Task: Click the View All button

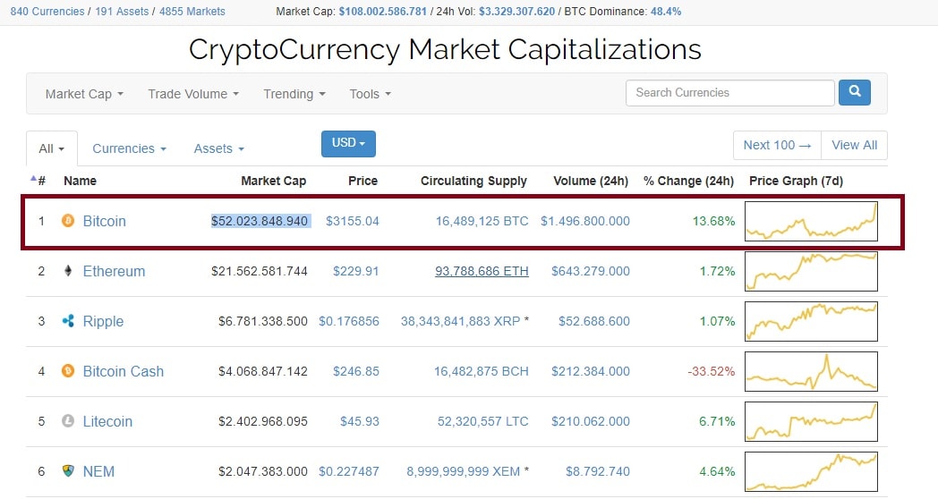Action: pos(854,145)
